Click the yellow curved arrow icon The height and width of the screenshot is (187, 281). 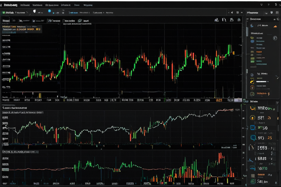pos(252,82)
